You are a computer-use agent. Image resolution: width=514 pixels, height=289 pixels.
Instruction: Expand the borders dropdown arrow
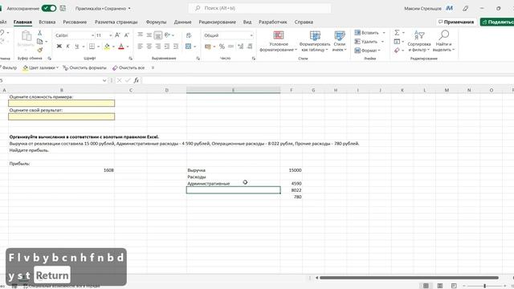(98, 47)
